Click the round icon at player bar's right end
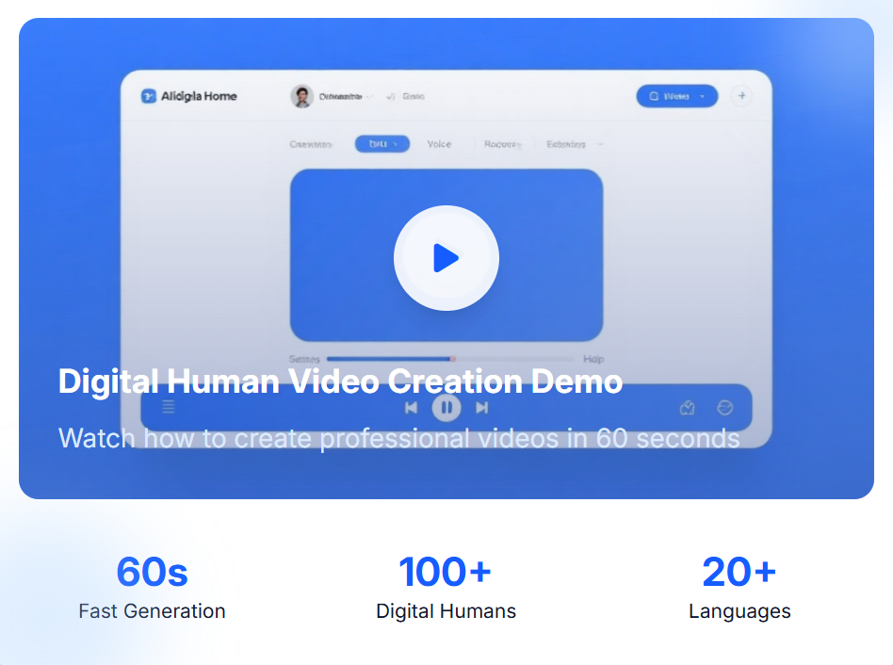 tap(724, 408)
